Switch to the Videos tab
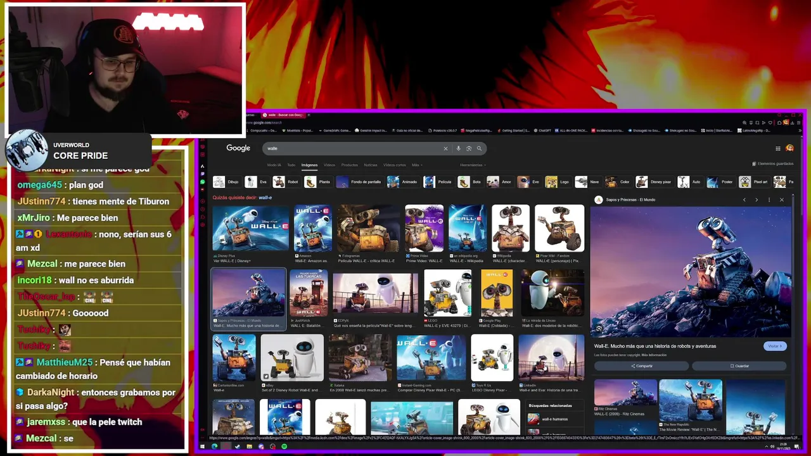This screenshot has width=811, height=456. [x=329, y=165]
